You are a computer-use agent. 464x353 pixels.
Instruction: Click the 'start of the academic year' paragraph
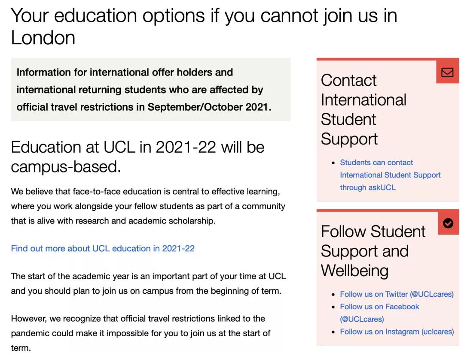point(148,284)
